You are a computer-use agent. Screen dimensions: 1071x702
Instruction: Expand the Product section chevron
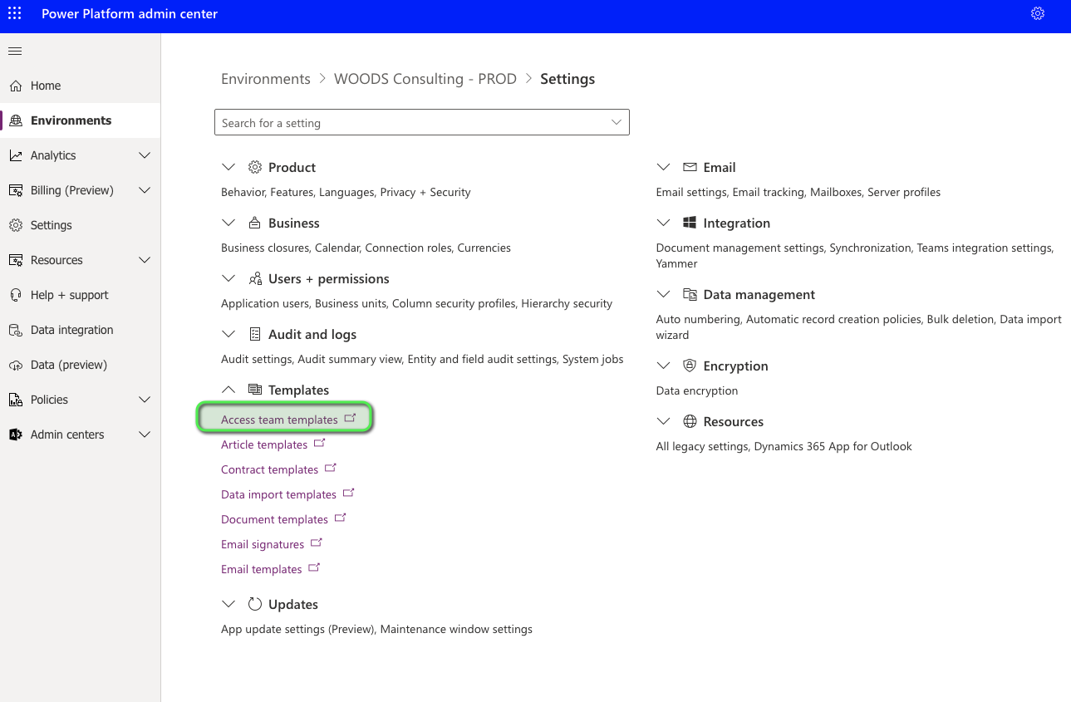coord(228,167)
